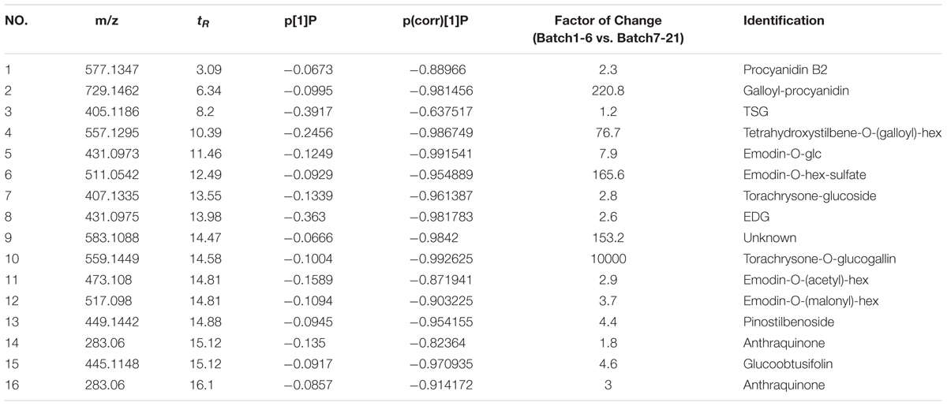Screen dimensions: 947x406
Task: Click the Identification column header
Action: (784, 21)
